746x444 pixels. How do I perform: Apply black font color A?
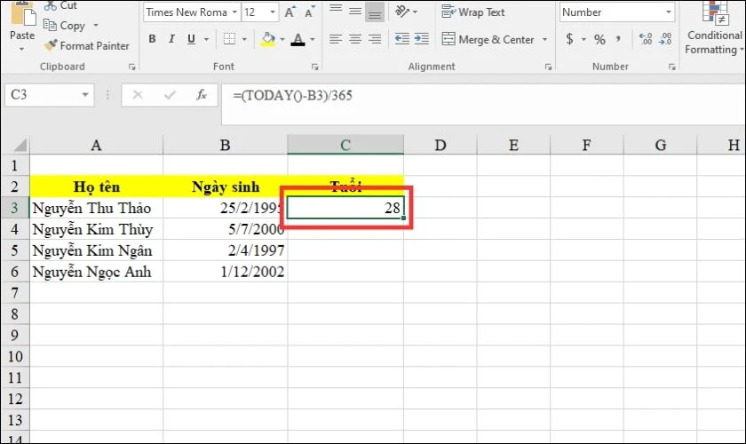point(298,39)
